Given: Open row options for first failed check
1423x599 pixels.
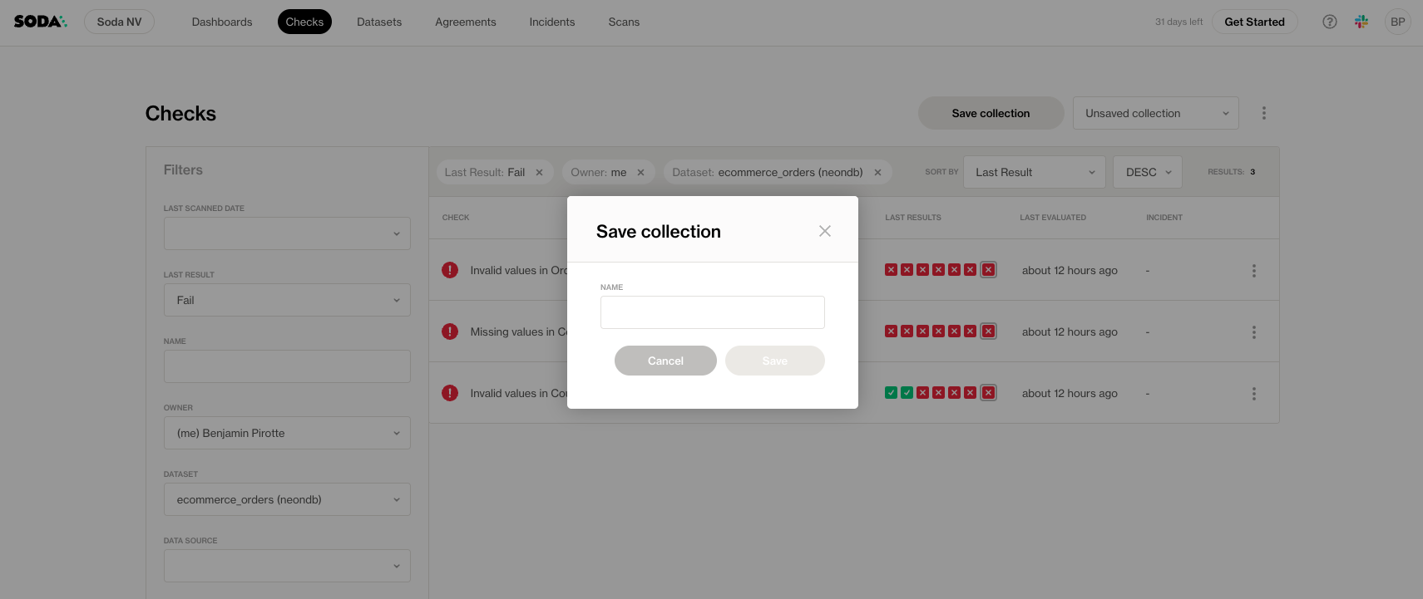Looking at the screenshot, I should (1253, 271).
